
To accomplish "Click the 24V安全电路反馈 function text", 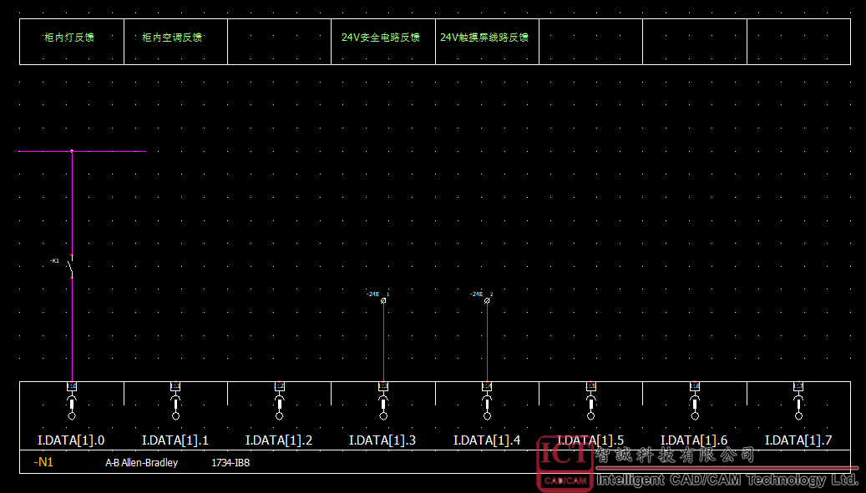I will coord(381,37).
